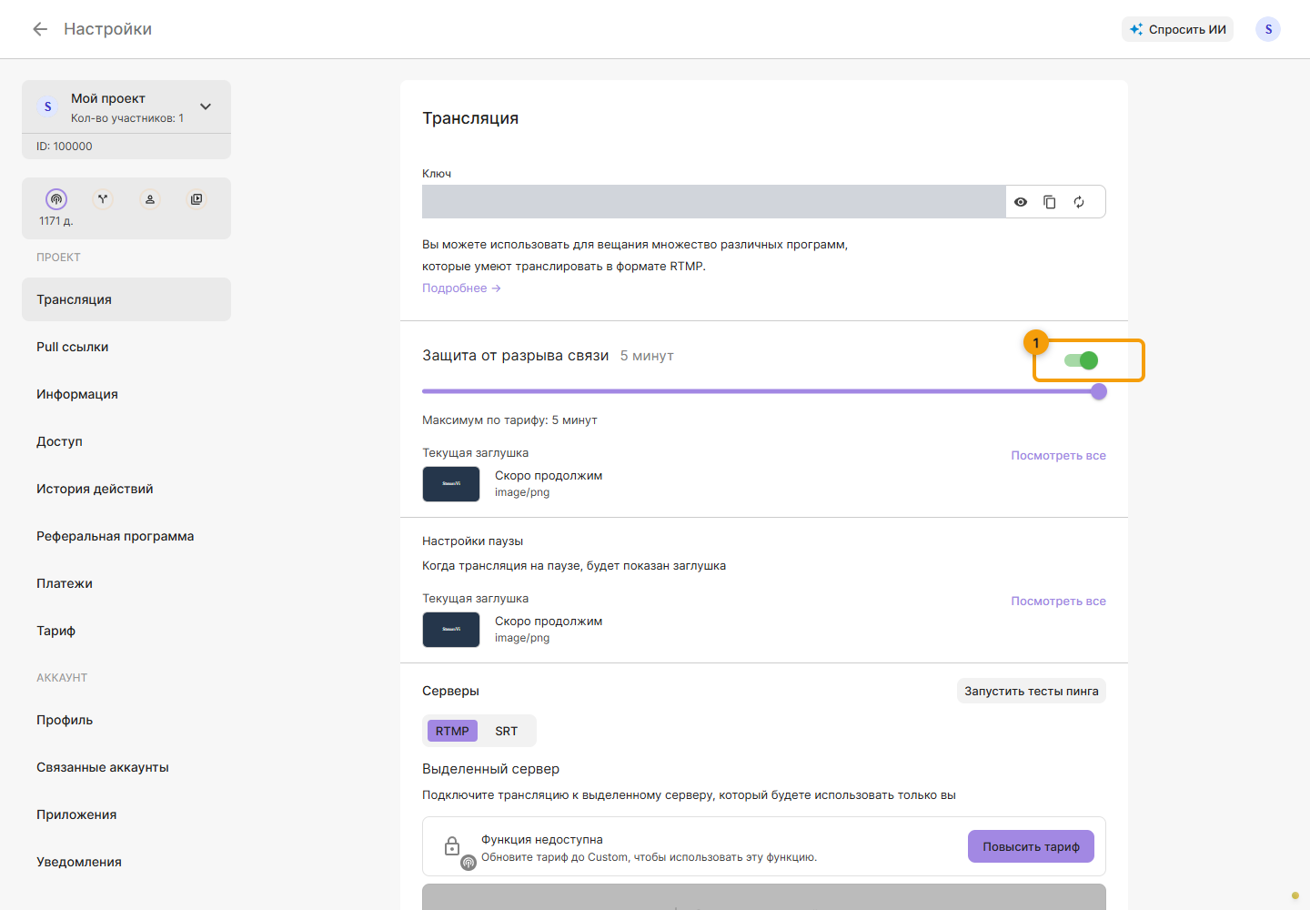Select the person service icon in sidebar

coord(150,199)
